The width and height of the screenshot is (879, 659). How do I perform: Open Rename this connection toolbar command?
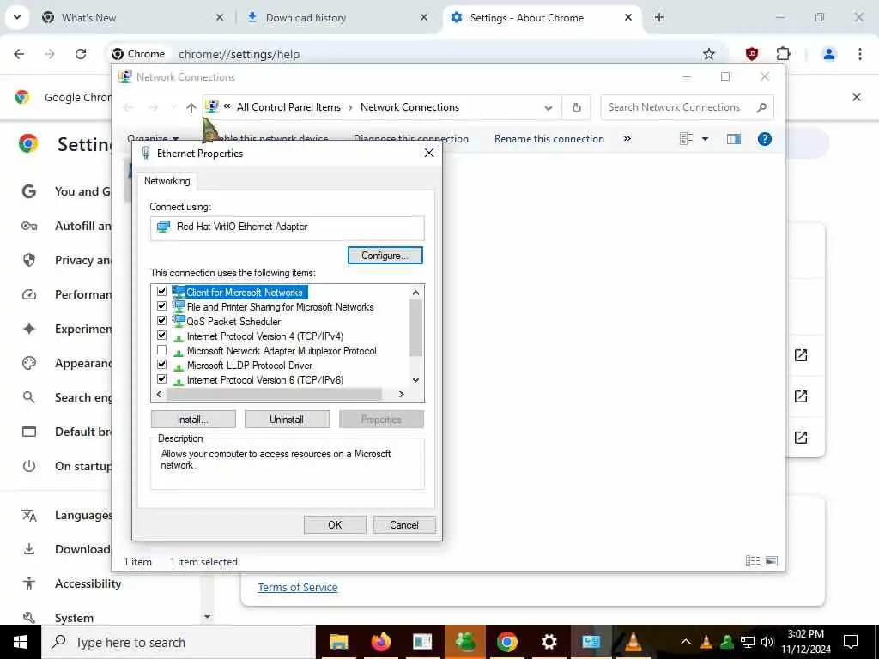click(x=549, y=139)
